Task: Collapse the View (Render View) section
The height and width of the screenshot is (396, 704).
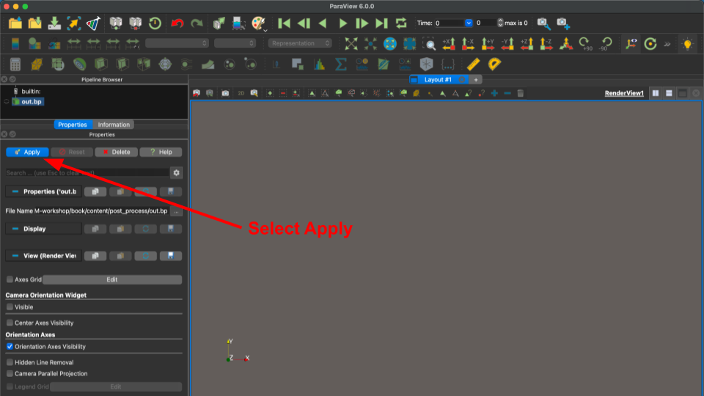Action: [x=15, y=256]
